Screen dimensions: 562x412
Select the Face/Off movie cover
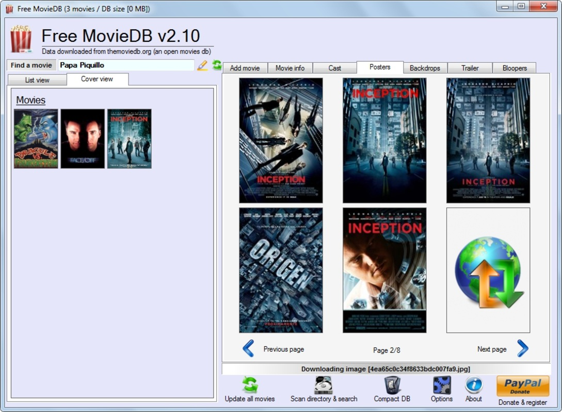tap(83, 139)
